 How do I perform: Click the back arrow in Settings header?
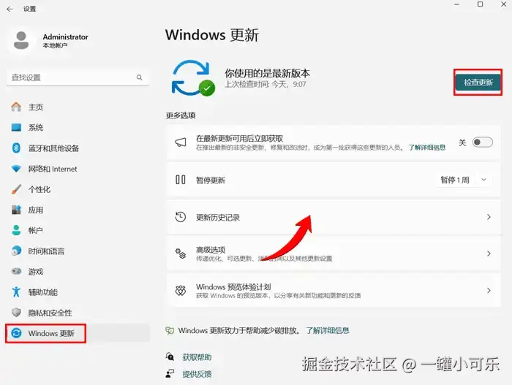point(10,9)
